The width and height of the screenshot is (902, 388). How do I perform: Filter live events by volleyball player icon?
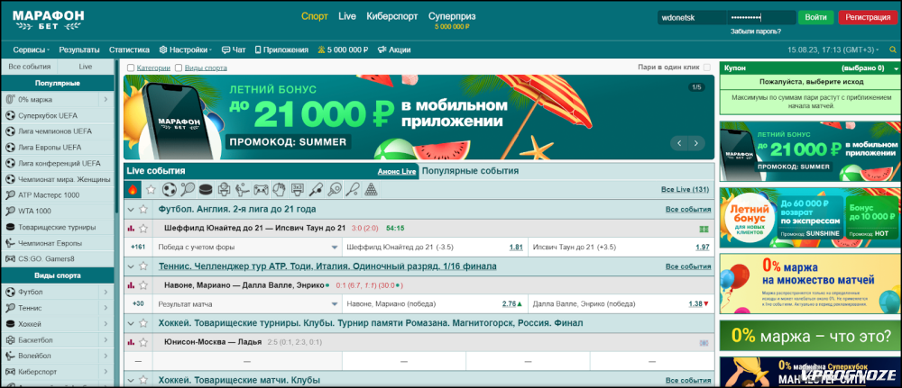coord(243,189)
